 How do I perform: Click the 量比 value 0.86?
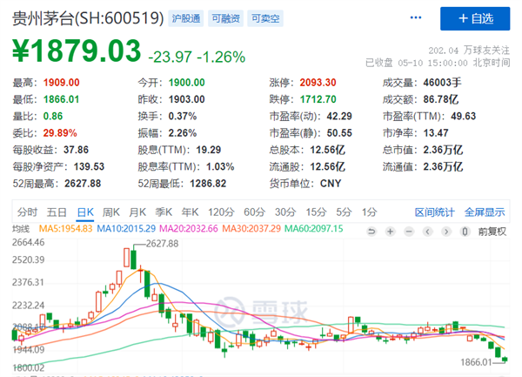53,116
